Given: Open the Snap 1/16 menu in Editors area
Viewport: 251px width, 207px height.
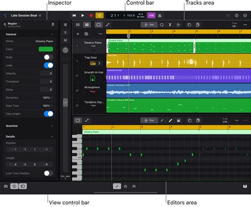Looking at the screenshot, I should pos(225,121).
